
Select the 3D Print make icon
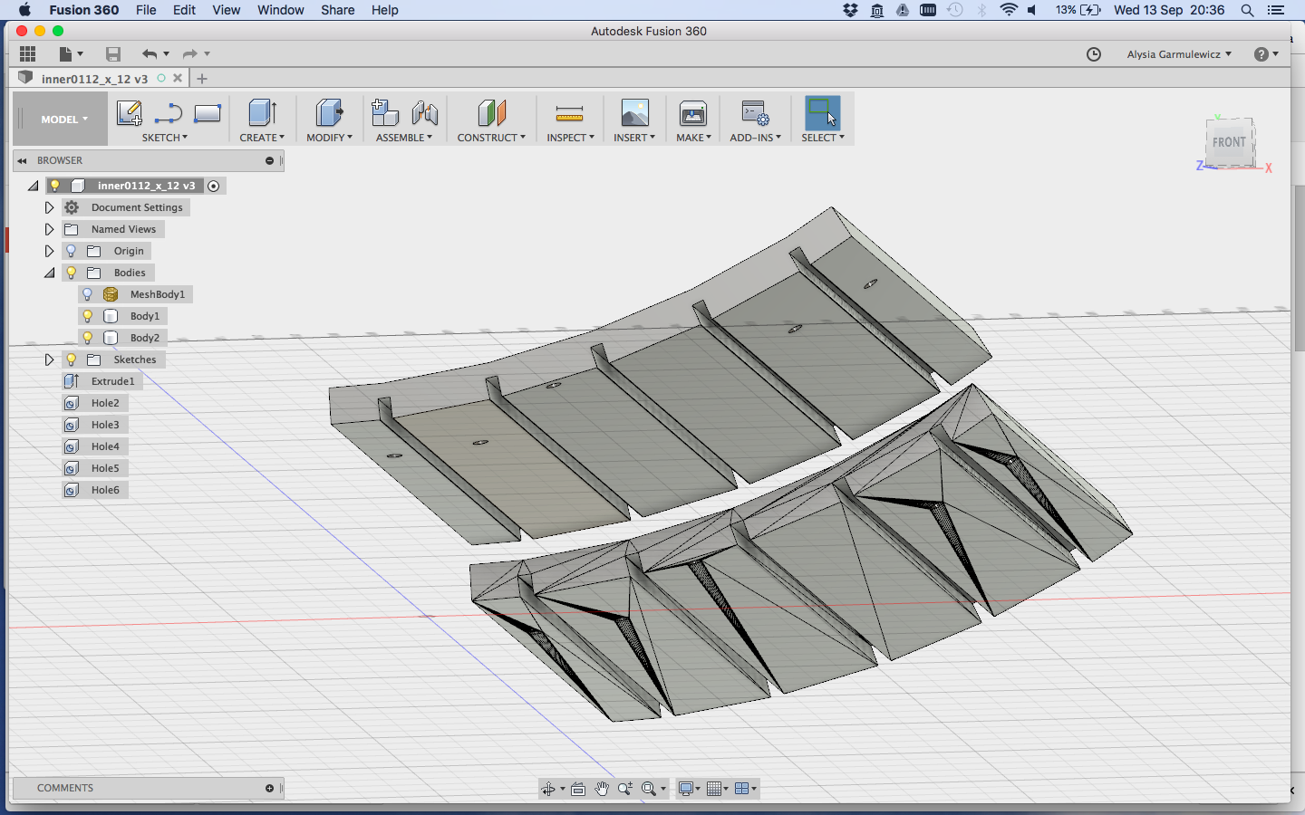tap(693, 113)
